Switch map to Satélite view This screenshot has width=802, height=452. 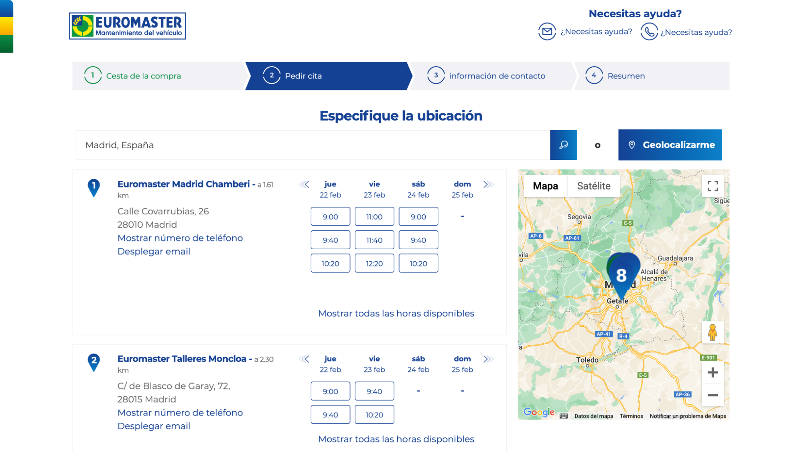click(x=594, y=186)
